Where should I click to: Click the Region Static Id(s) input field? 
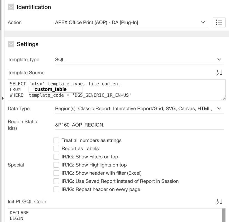pos(125,125)
